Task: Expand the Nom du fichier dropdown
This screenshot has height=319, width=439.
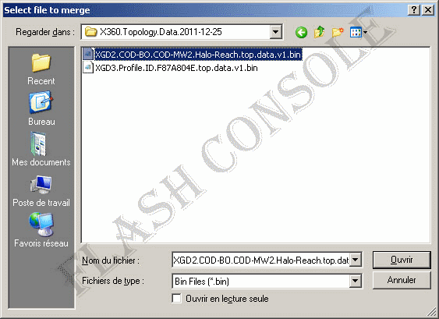Action: point(355,260)
